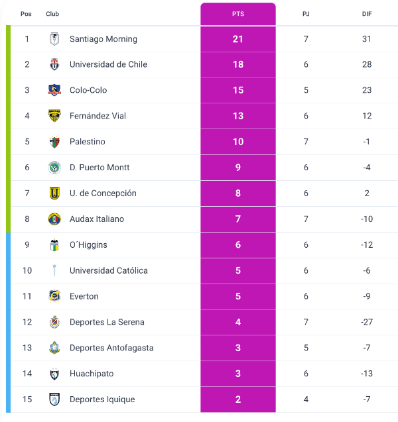Click Santiago Morning's 21 points cell
Screen dimensions: 398x422
238,39
